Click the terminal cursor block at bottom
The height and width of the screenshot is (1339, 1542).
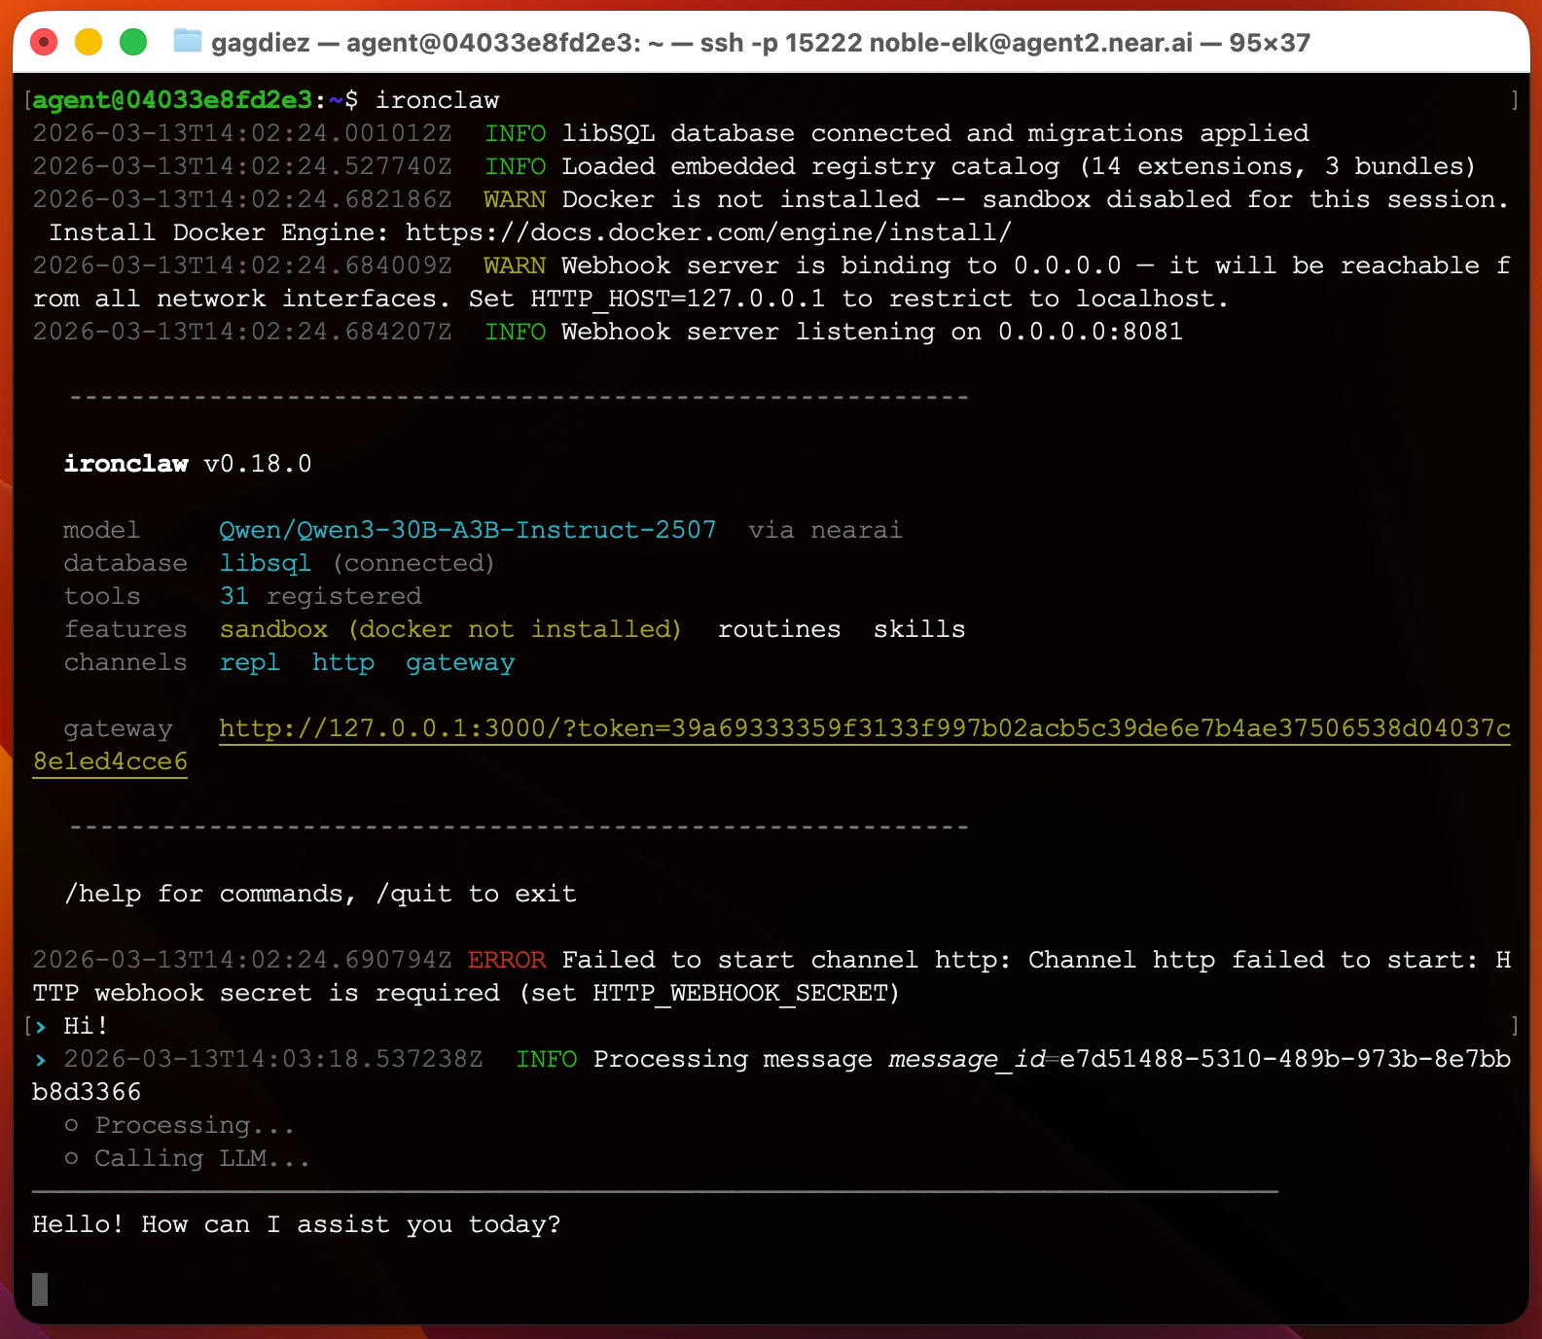(x=40, y=1288)
